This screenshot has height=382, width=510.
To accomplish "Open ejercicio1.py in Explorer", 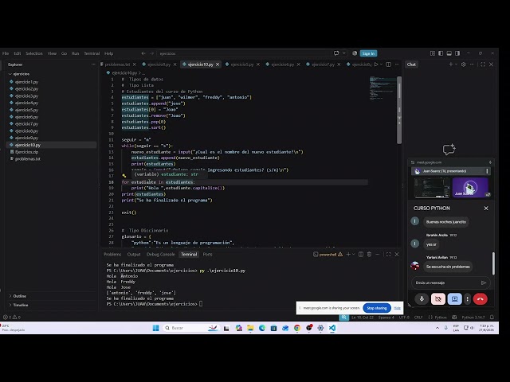I will pyautogui.click(x=26, y=82).
